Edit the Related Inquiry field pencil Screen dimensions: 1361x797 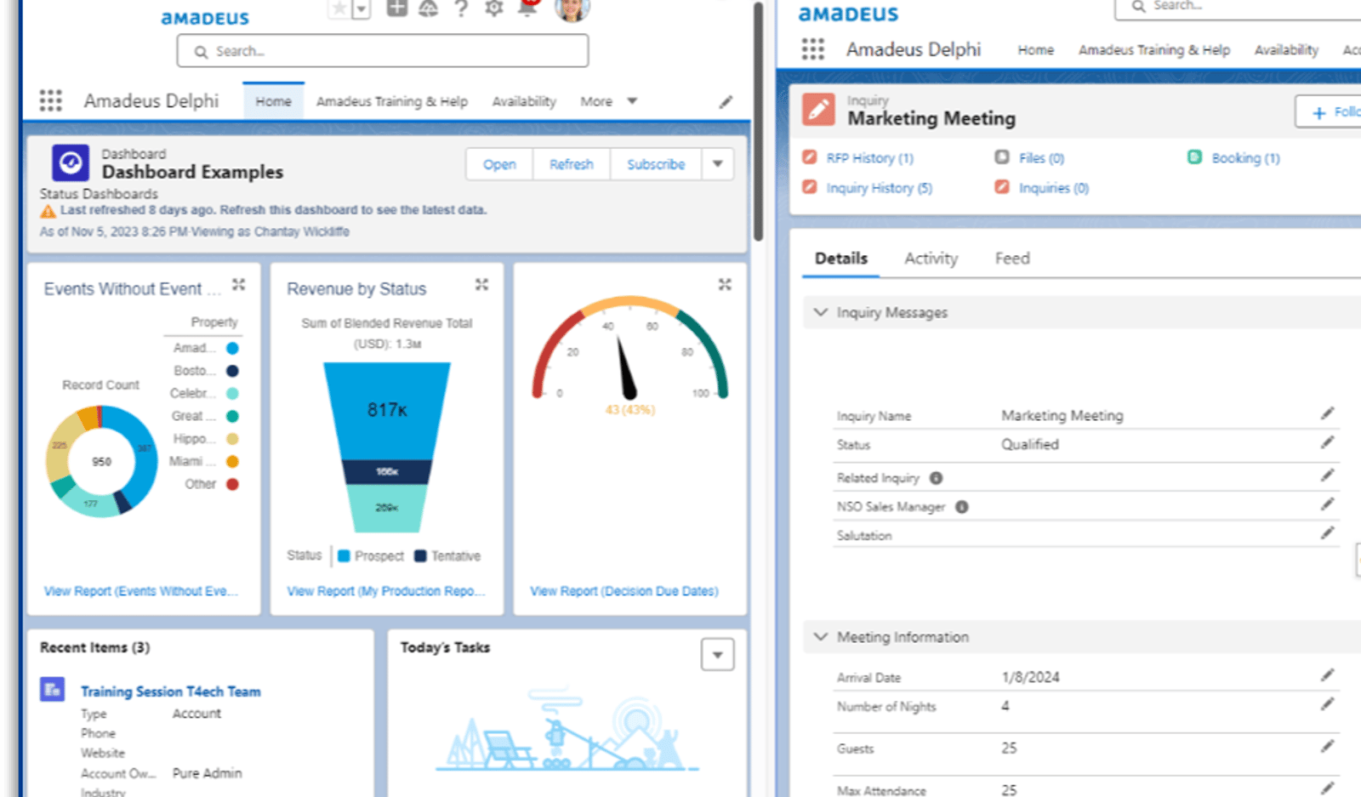(1327, 475)
